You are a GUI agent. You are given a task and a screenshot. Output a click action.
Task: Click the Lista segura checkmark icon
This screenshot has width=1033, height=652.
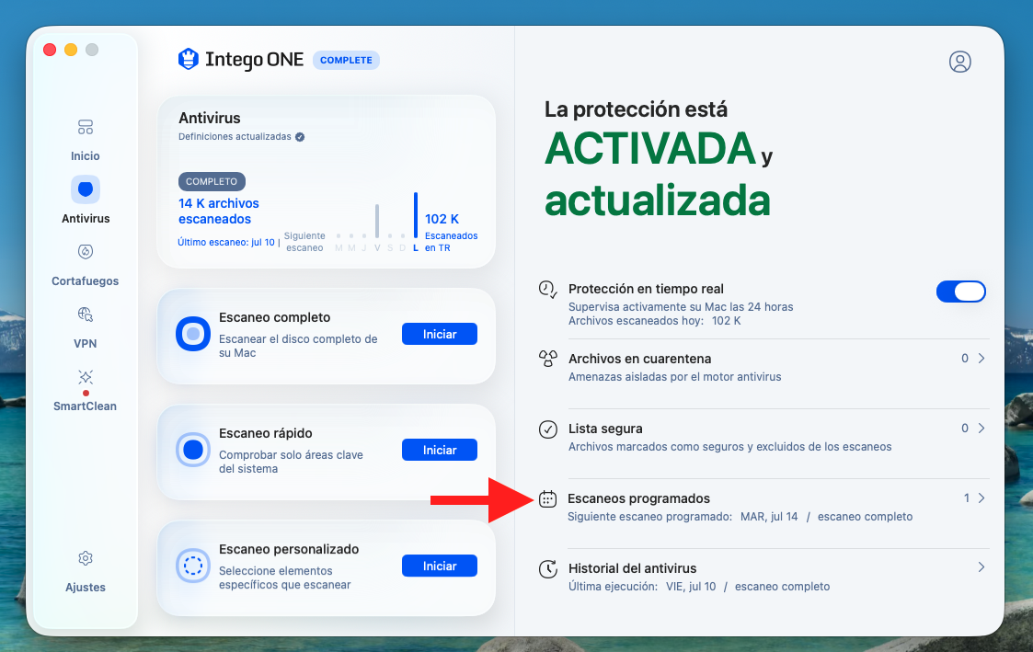pyautogui.click(x=548, y=429)
